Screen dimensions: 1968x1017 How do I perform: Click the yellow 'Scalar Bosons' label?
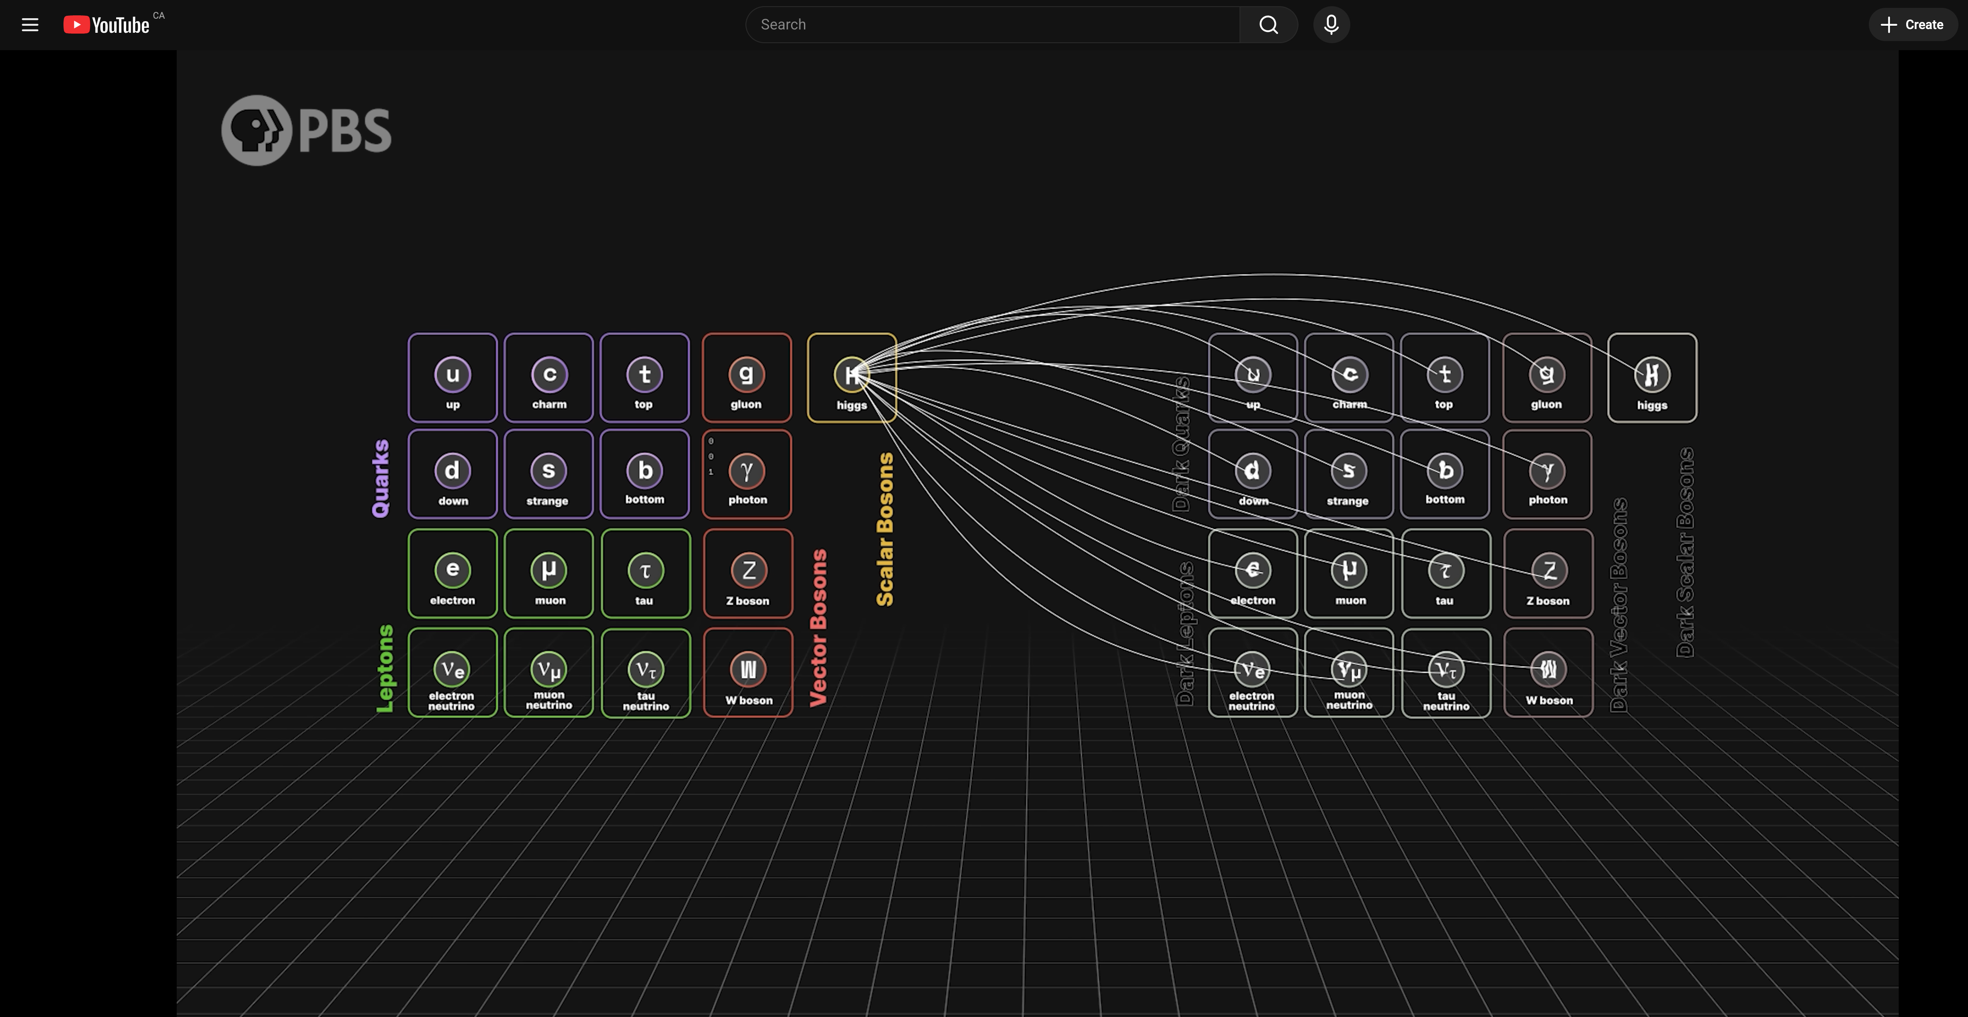[x=885, y=529]
